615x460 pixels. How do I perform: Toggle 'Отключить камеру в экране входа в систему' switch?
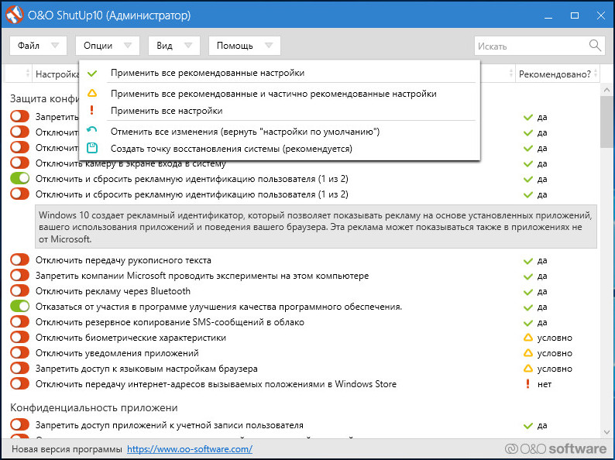click(19, 163)
